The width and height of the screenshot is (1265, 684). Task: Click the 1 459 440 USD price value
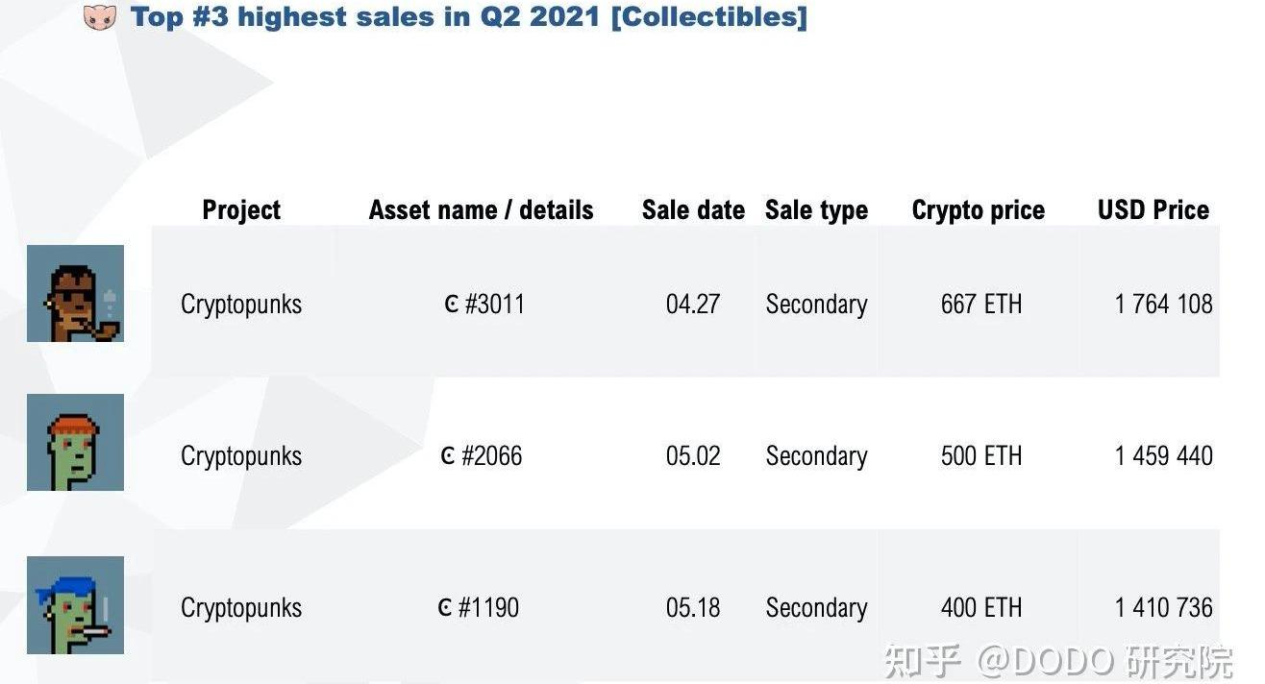click(x=1163, y=455)
